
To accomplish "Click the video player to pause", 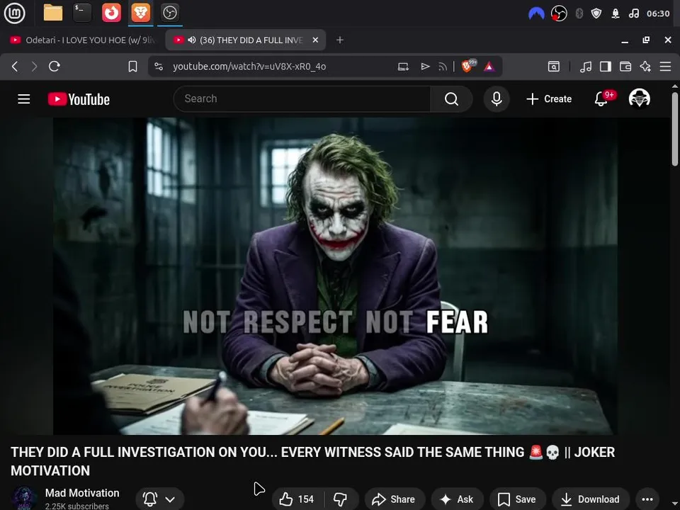I will pos(335,276).
